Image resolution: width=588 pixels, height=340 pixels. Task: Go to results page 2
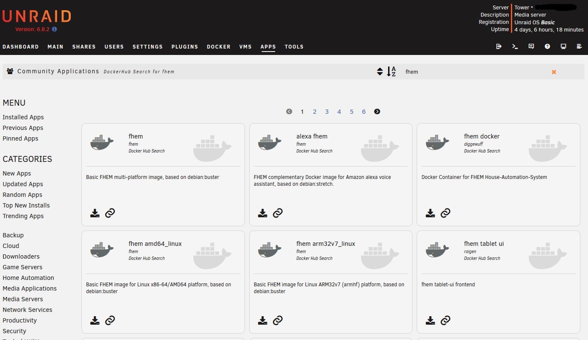[x=314, y=112]
